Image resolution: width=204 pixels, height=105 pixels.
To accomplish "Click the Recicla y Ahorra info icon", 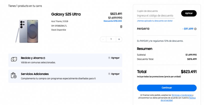I will [44, 58].
